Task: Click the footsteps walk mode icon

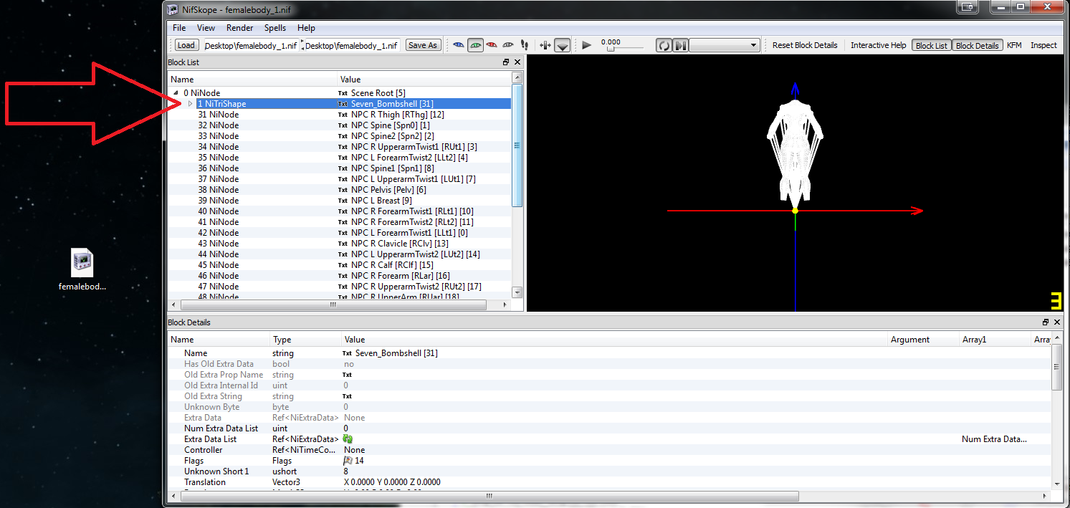Action: click(524, 44)
